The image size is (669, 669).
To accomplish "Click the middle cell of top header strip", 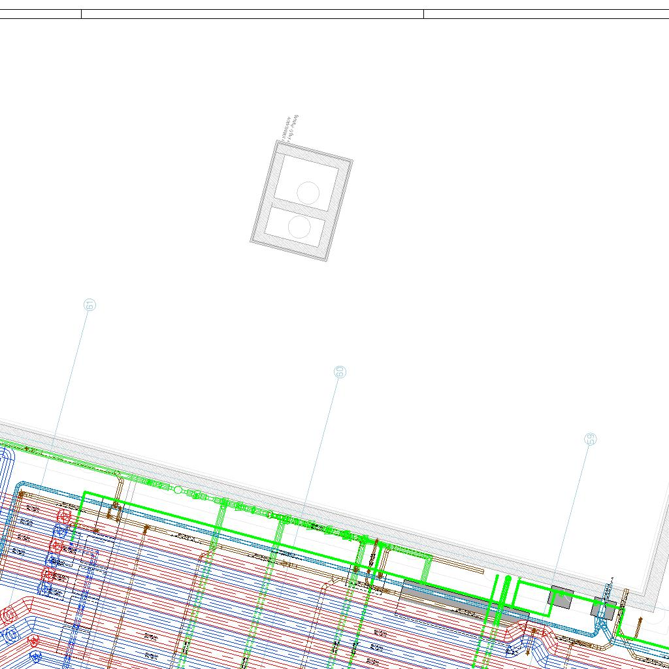I will (252, 14).
